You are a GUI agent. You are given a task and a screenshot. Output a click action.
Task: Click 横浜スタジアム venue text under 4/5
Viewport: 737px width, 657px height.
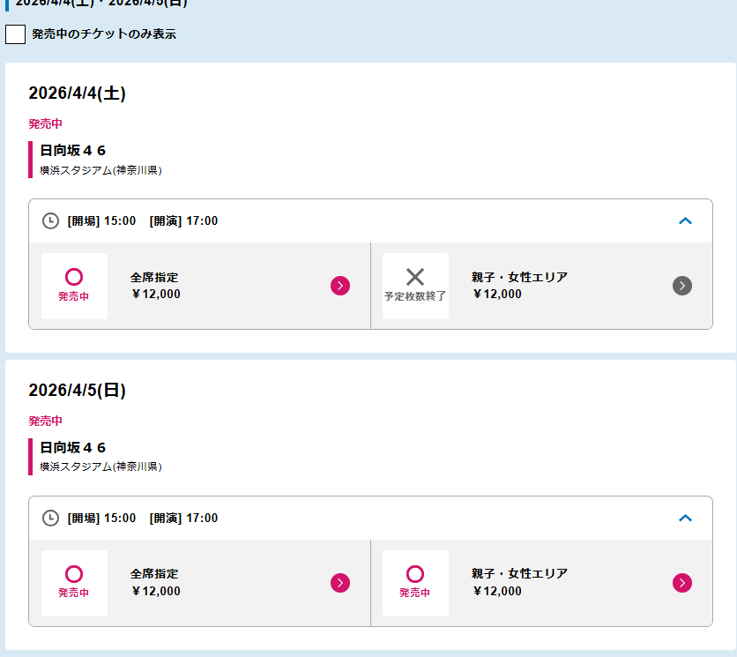click(100, 467)
